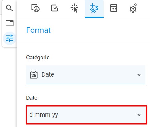
Task: Click the calendar 25 icon in Catégorie
Action: 34,75
